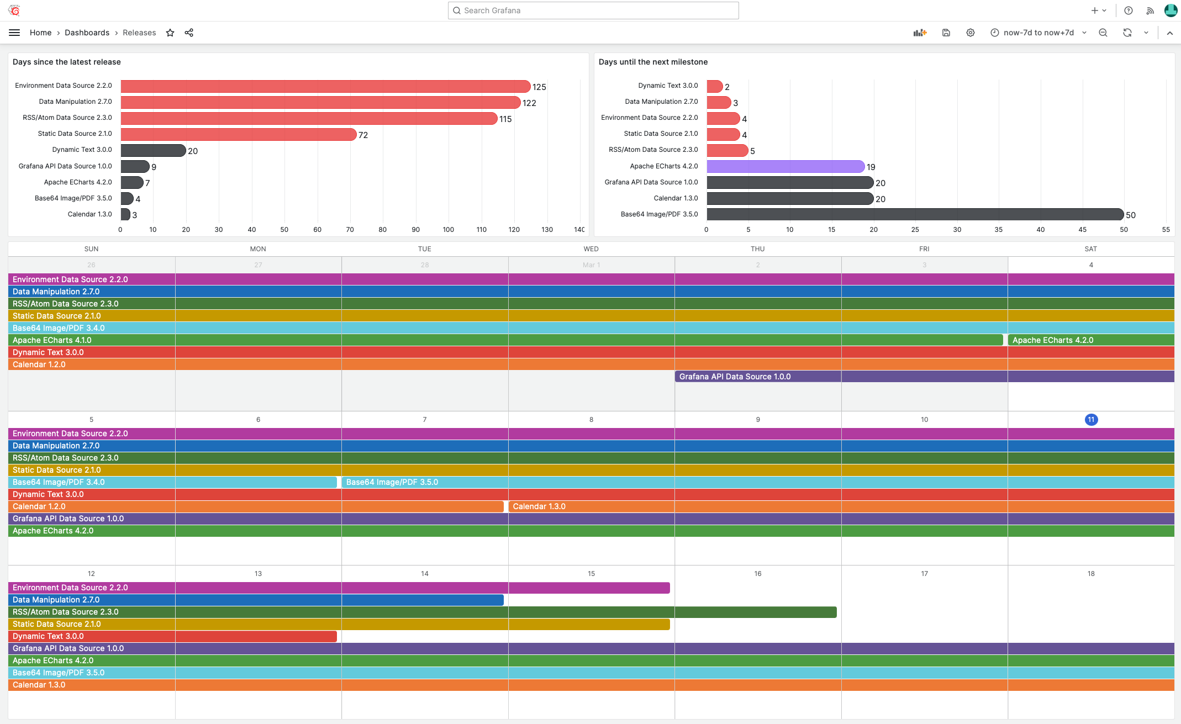This screenshot has height=724, width=1181.
Task: Open Base64 Image/PDF 3.4.0 event in week of 5
Action: (x=172, y=482)
